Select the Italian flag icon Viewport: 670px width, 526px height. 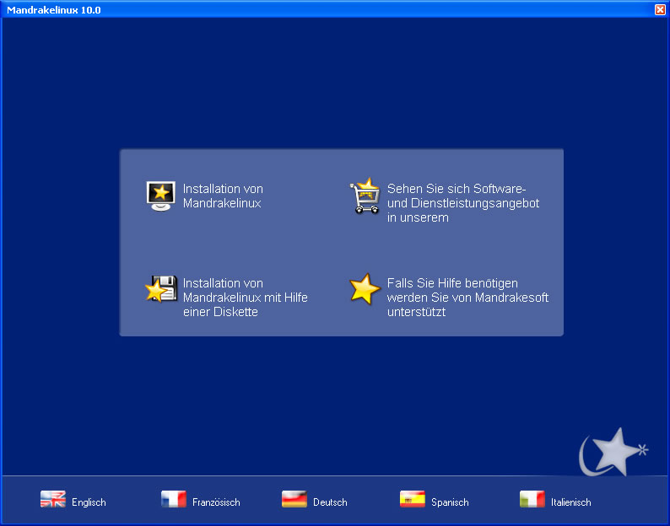pyautogui.click(x=532, y=499)
